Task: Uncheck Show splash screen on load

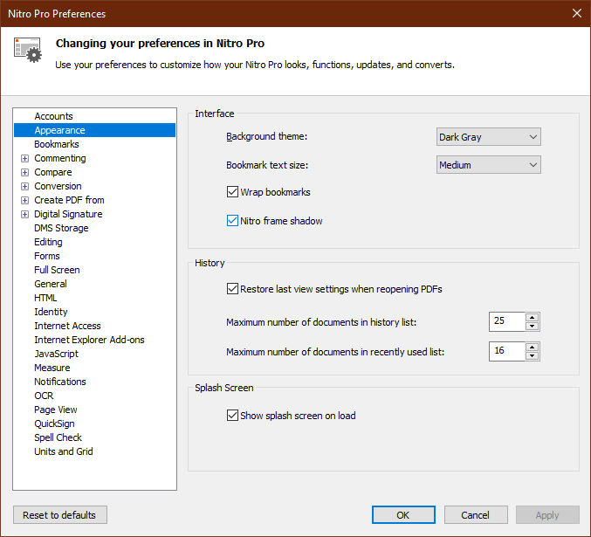Action: coord(232,416)
